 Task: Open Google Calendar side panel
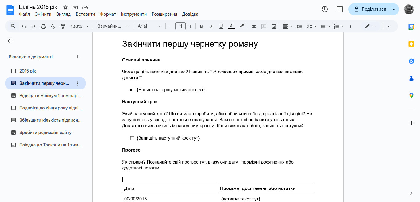(411, 27)
